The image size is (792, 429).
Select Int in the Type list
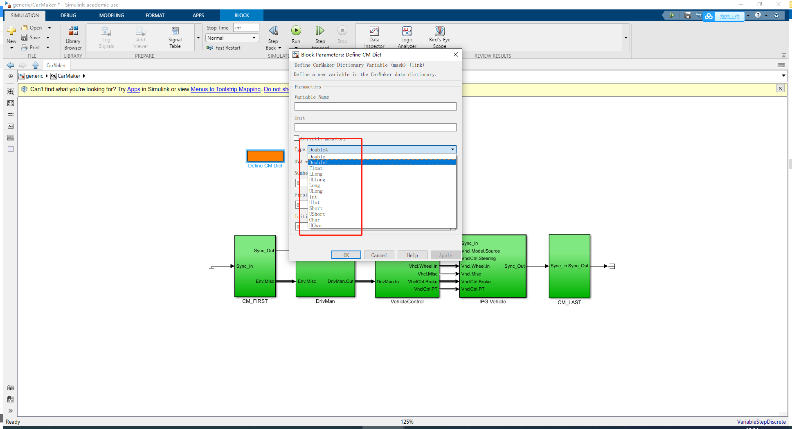point(382,197)
